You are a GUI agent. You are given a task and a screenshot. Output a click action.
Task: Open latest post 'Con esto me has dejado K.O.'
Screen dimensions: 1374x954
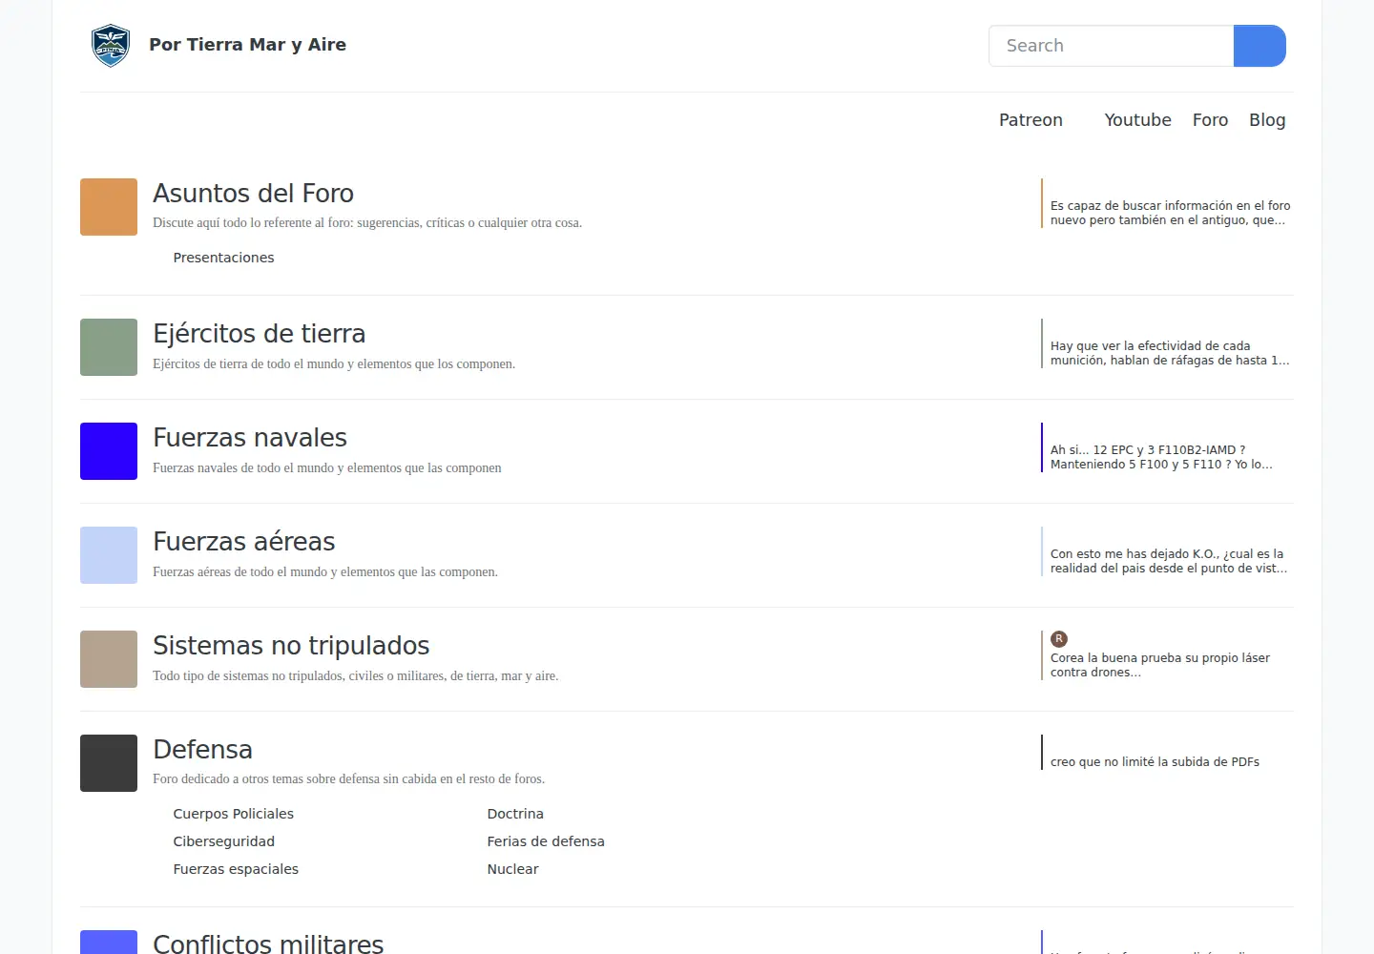tap(1169, 561)
